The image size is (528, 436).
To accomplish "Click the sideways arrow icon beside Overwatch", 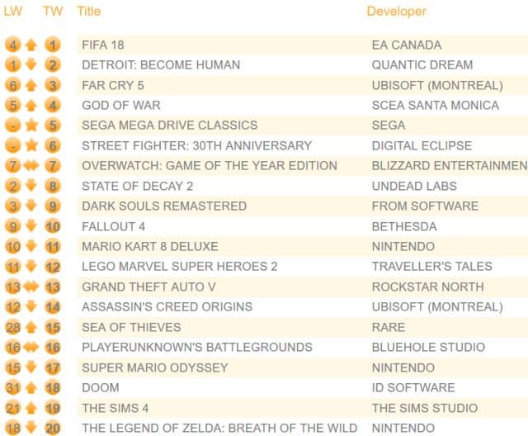I will click(32, 166).
